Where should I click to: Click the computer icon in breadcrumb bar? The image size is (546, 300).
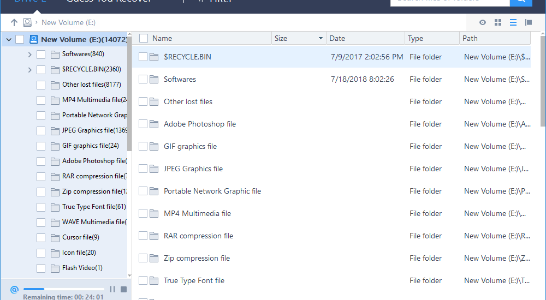(x=27, y=22)
